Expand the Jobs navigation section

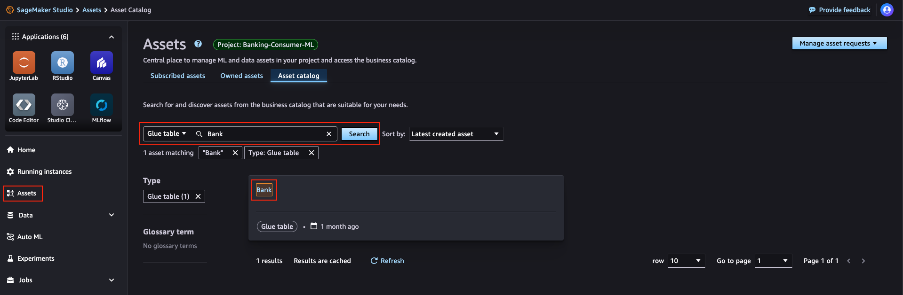(112, 280)
